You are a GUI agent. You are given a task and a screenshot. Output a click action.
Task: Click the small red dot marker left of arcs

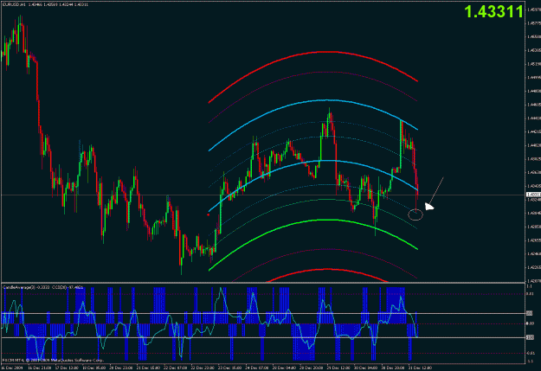click(208, 214)
